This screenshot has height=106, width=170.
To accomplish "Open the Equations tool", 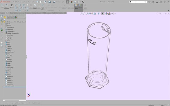I will [x=12, y=6].
